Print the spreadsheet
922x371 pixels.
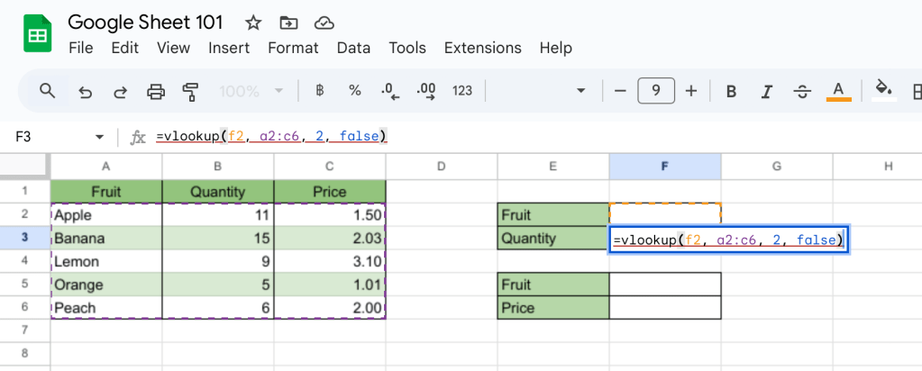tap(156, 91)
